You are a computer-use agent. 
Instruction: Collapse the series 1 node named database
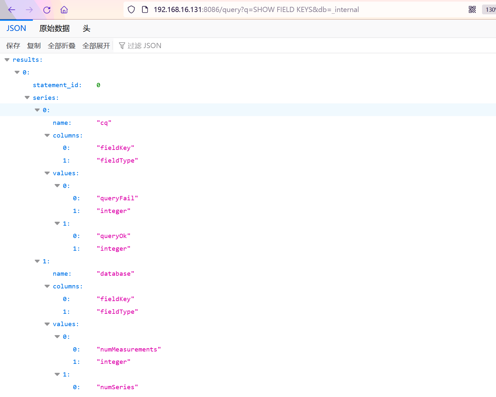pos(37,261)
